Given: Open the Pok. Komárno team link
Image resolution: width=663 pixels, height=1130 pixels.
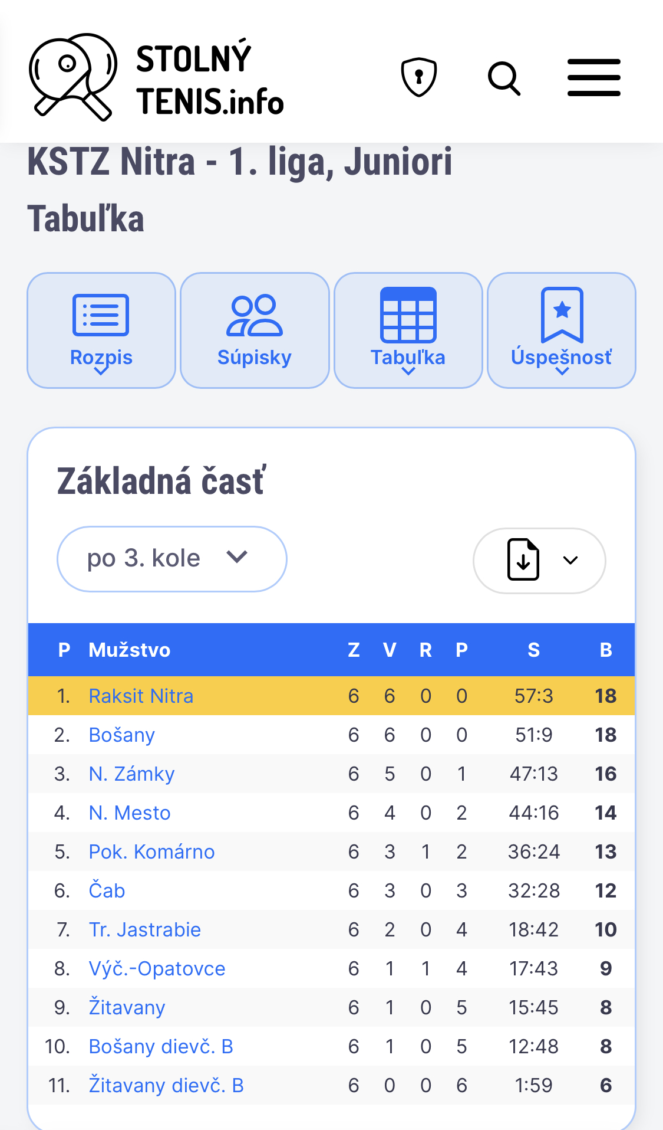Looking at the screenshot, I should pos(152,851).
